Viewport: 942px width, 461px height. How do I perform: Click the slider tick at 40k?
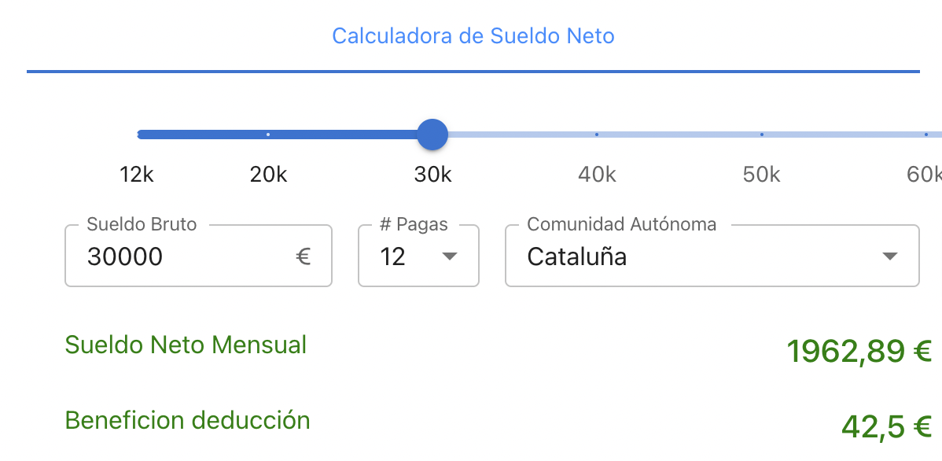point(597,135)
